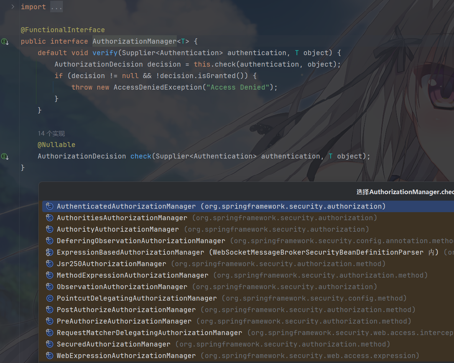Go to ObservationAuthorizationManager implementation

(122, 287)
